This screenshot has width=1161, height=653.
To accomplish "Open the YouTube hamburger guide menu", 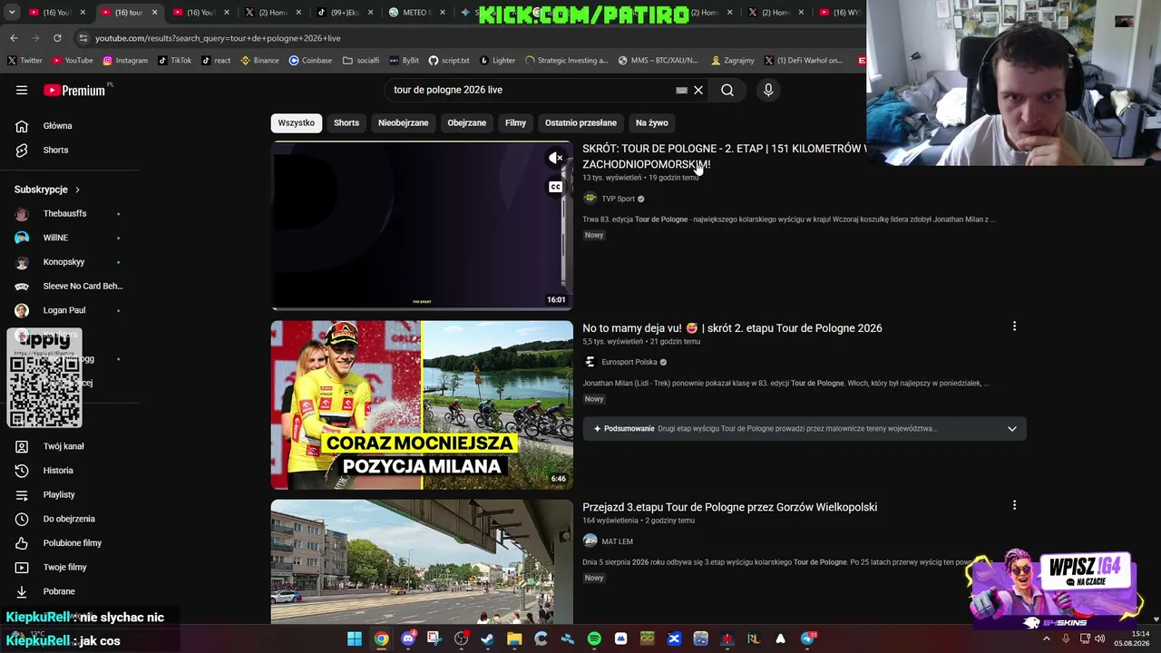I will click(22, 90).
